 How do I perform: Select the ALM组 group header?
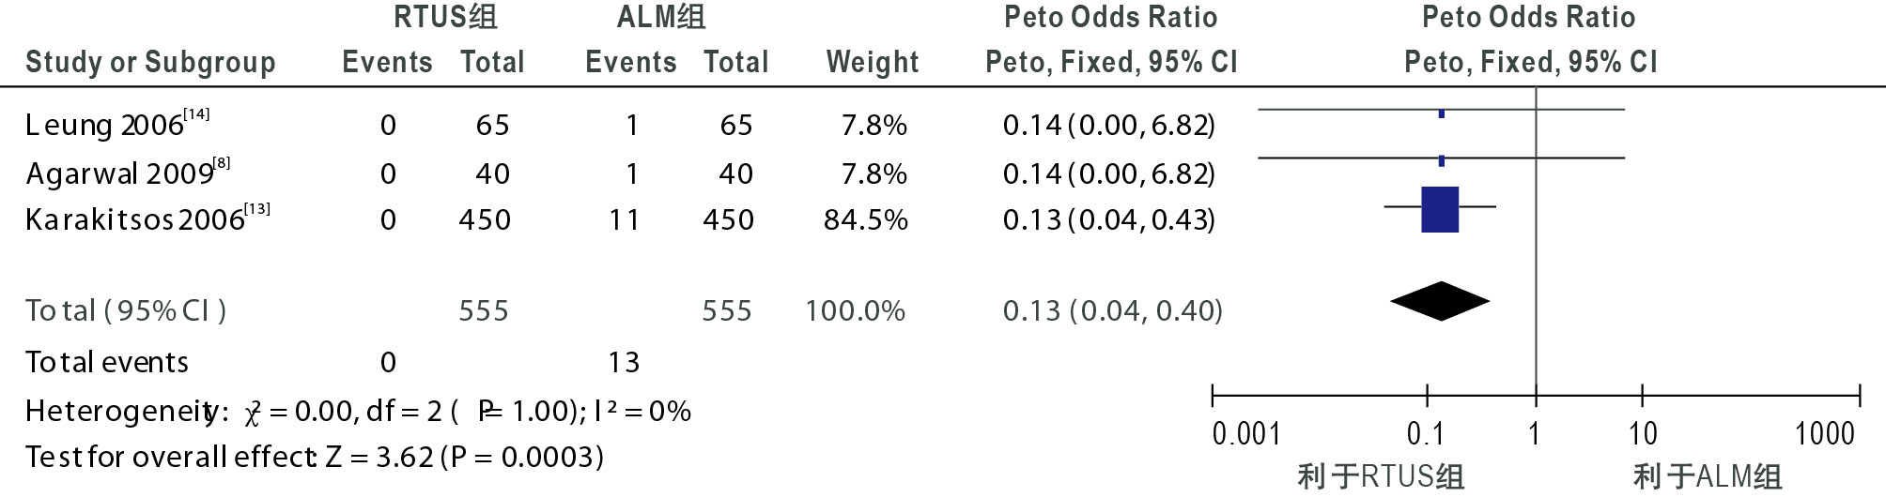[661, 17]
